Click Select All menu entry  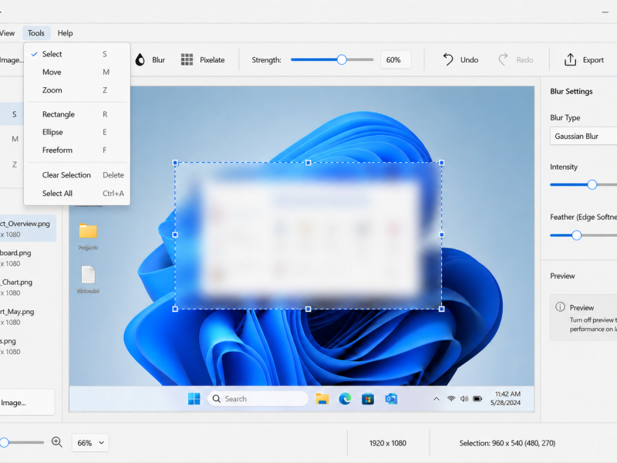(76, 194)
